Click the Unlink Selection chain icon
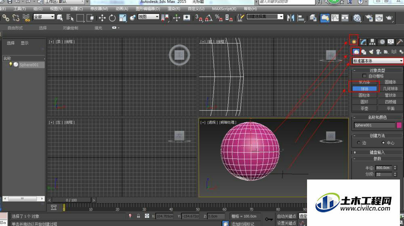The width and height of the screenshot is (404, 226). point(16,18)
